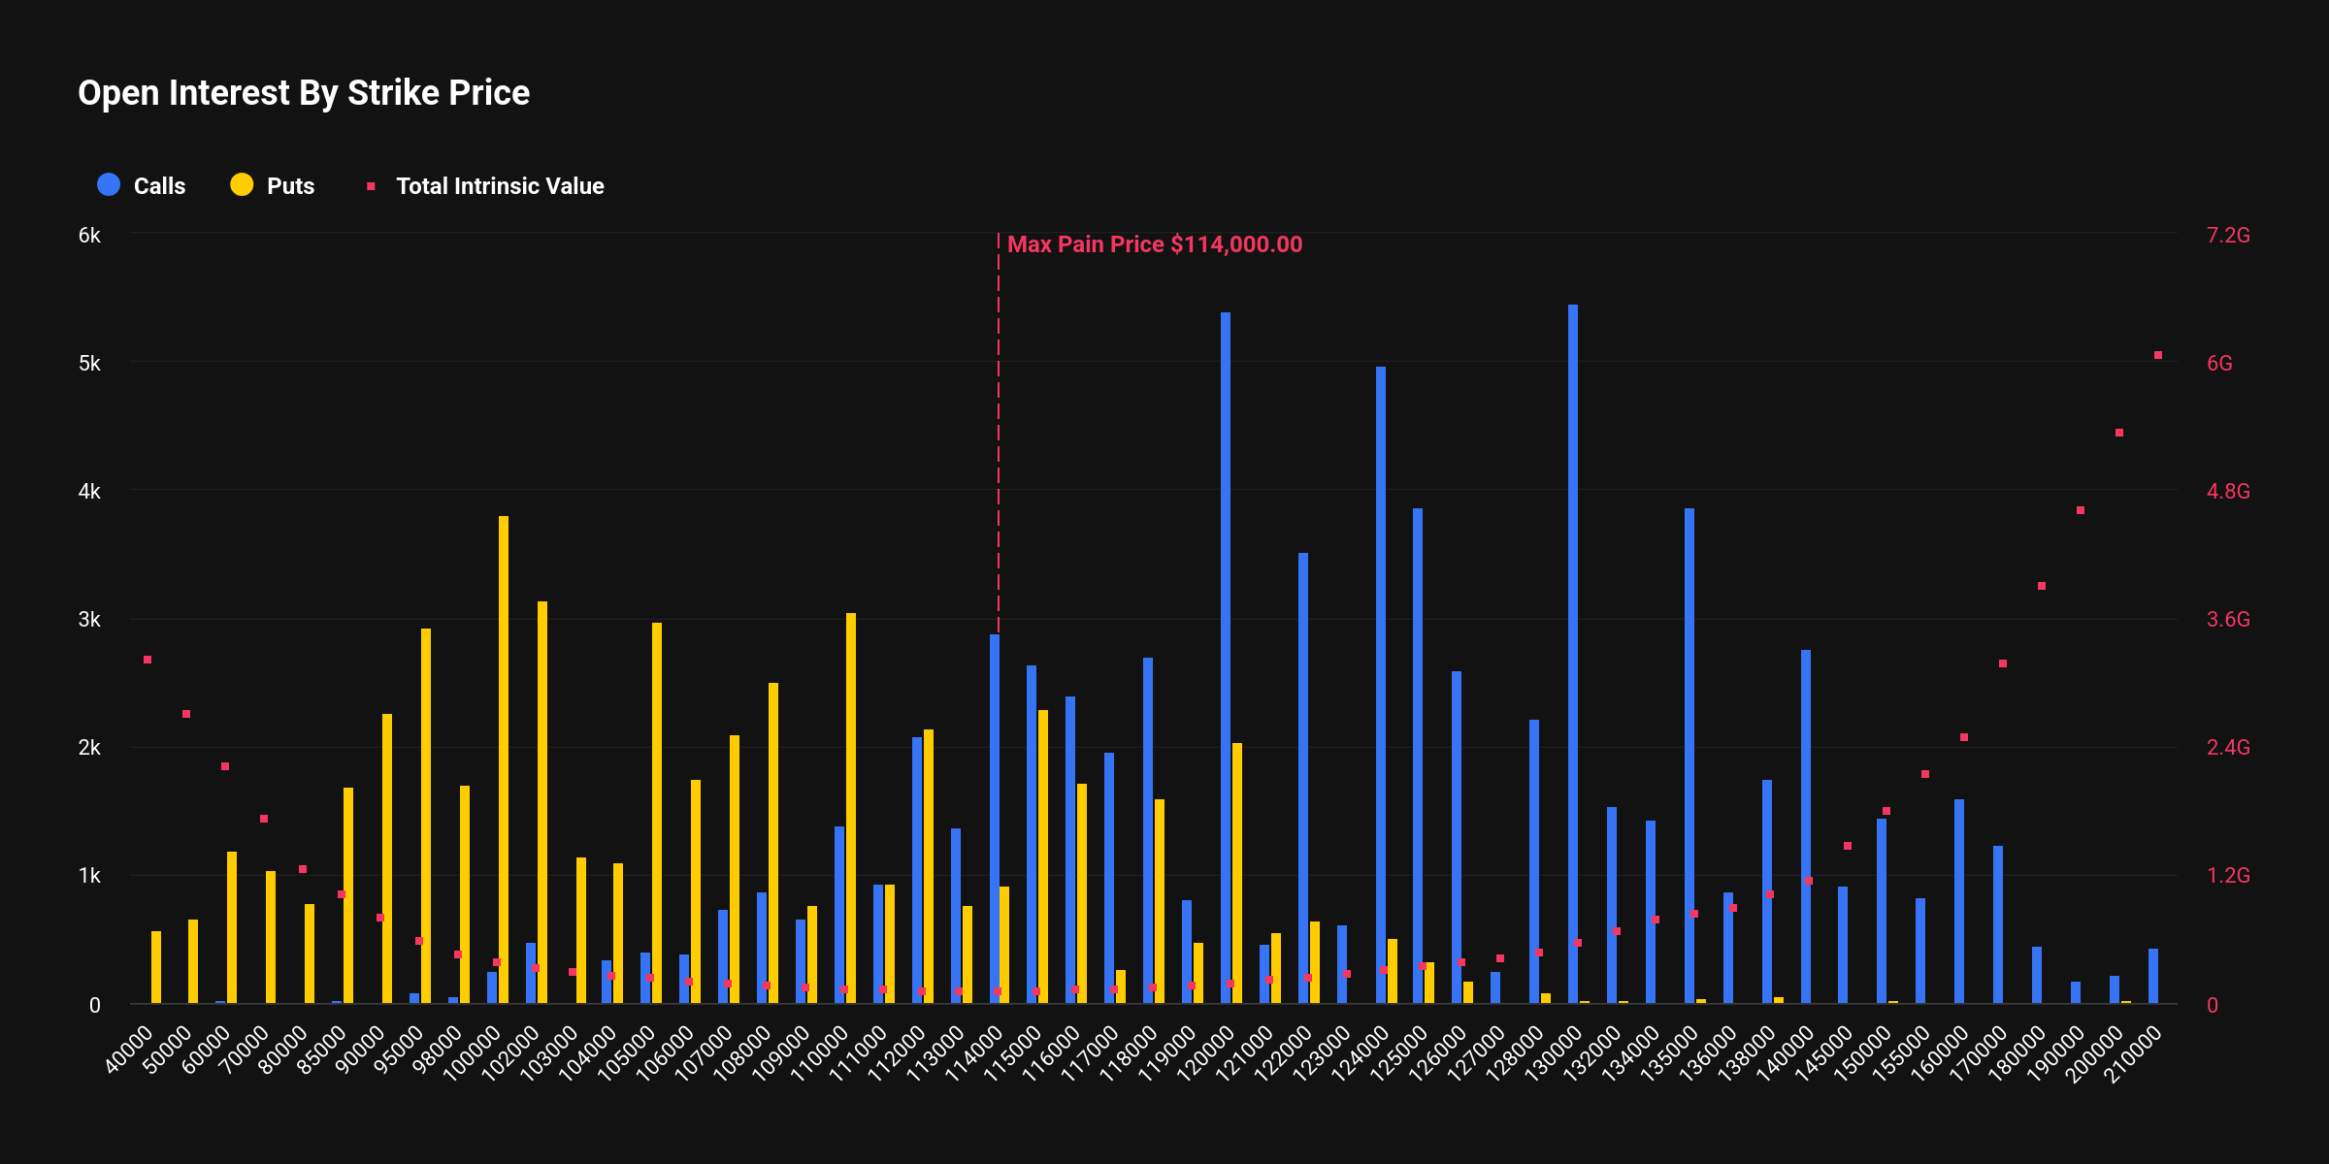Click the blue call bar at 135000
This screenshot has width=2329, height=1164.
1689,756
